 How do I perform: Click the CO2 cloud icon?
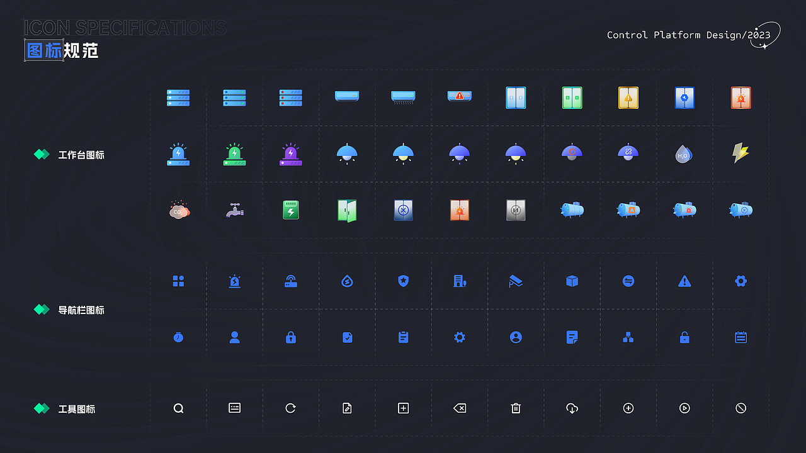click(x=179, y=210)
